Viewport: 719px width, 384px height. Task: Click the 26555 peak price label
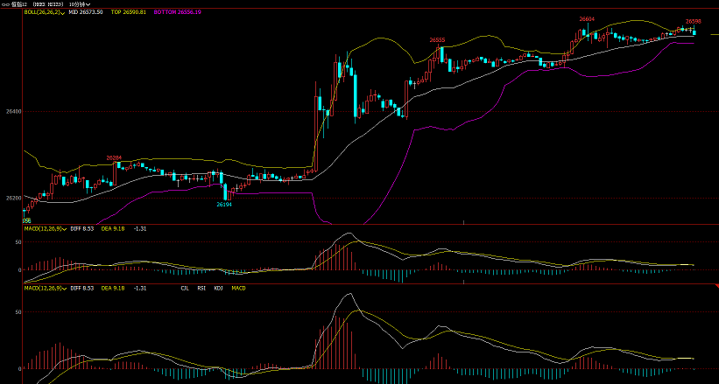click(x=436, y=40)
